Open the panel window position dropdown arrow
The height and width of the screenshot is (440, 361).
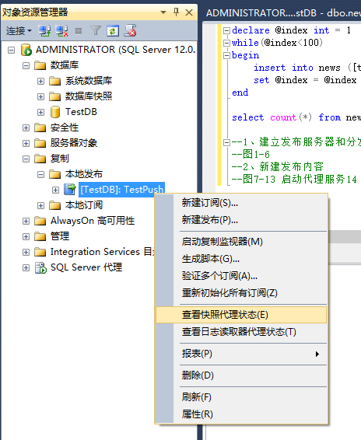click(163, 12)
